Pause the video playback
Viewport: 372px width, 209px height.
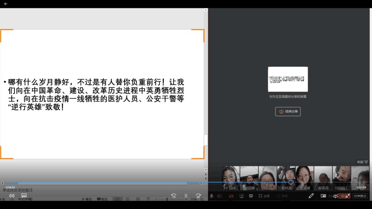pos(186,196)
